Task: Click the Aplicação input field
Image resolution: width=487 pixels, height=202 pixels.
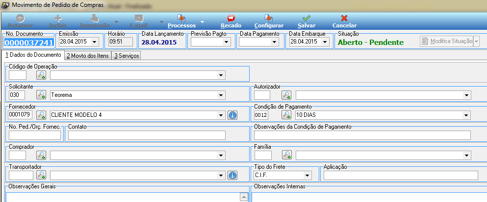Action: [401, 176]
